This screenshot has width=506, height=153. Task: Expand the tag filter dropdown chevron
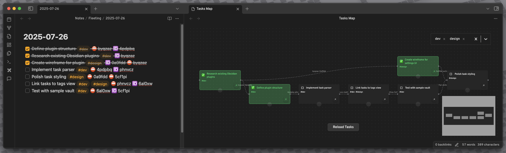(486, 39)
